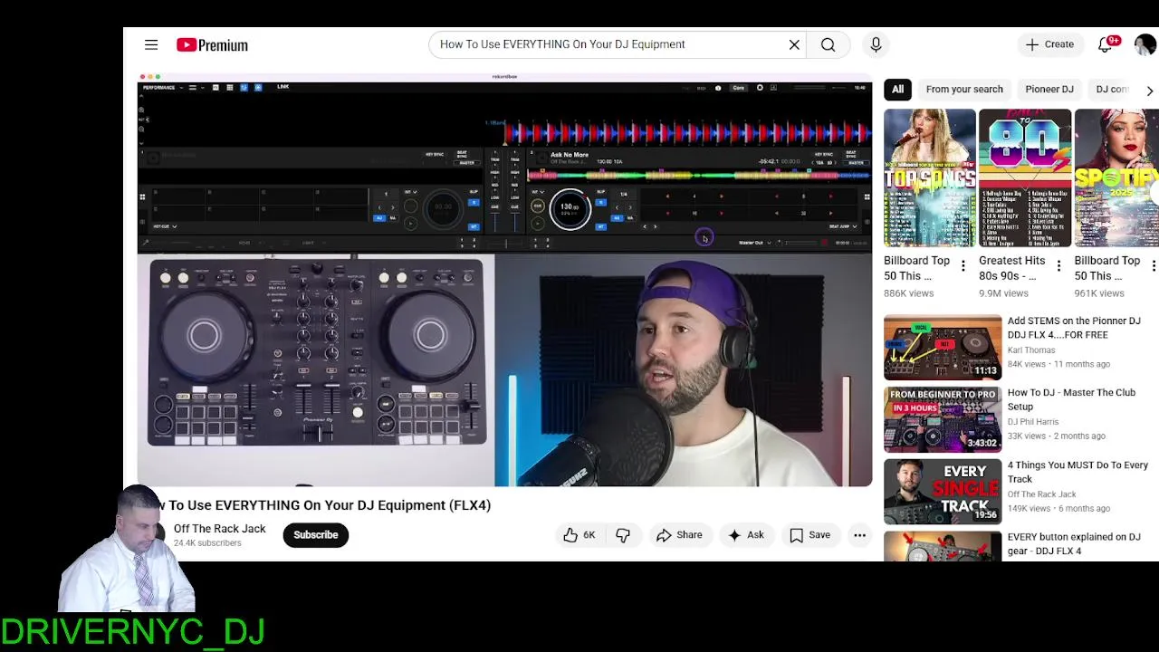Save the video to a playlist
1159x652 pixels.
tap(809, 535)
